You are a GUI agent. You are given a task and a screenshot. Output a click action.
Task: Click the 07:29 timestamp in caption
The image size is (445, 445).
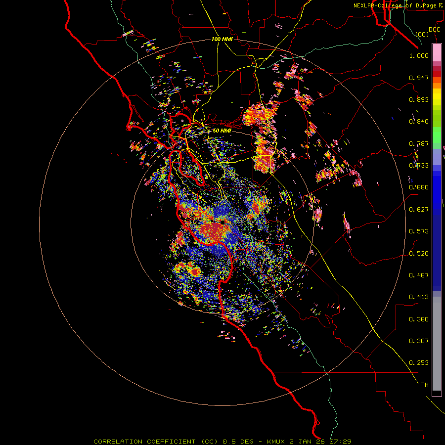(340, 442)
